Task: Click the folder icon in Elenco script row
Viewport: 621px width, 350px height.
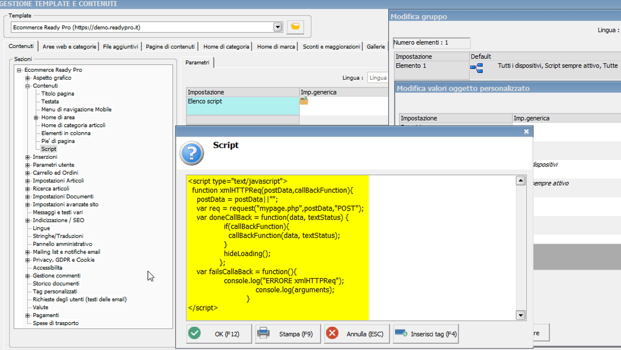Action: click(304, 101)
